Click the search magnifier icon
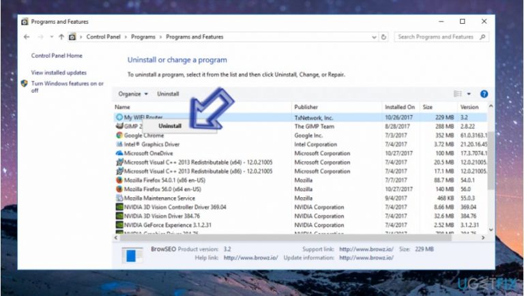 482,37
